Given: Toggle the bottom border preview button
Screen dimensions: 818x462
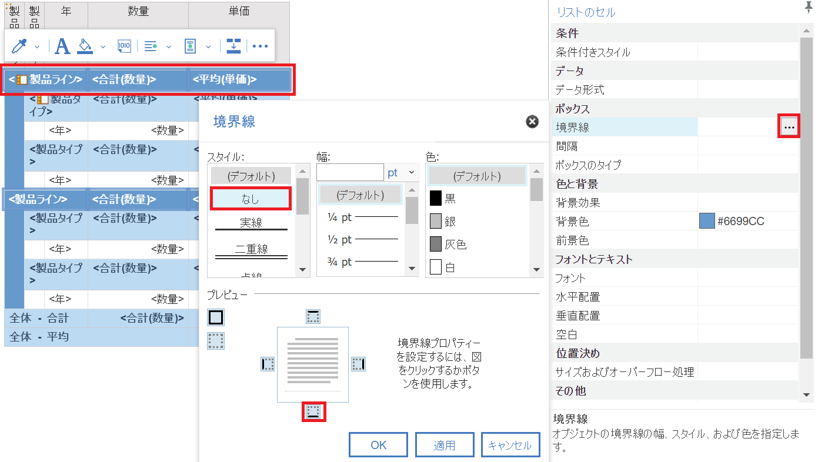Looking at the screenshot, I should (313, 411).
